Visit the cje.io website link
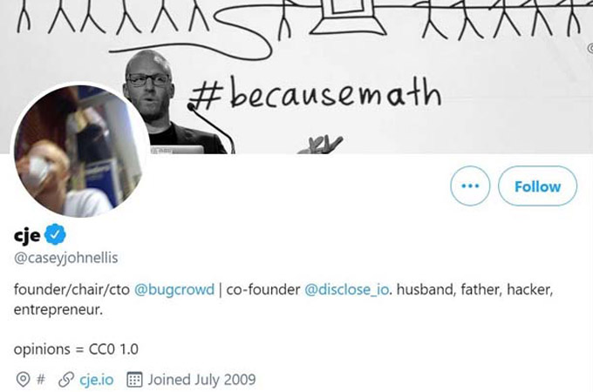This screenshot has width=593, height=392. tap(97, 380)
